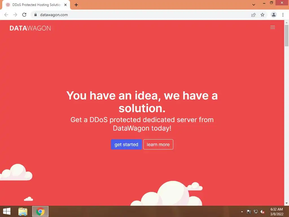The height and width of the screenshot is (217, 289).
Task: Open tab search dropdown chevron
Action: tap(254, 5)
